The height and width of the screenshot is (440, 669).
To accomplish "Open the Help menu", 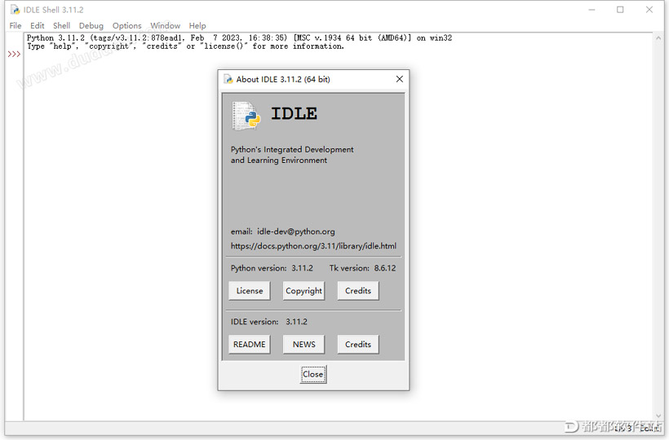I will (197, 25).
